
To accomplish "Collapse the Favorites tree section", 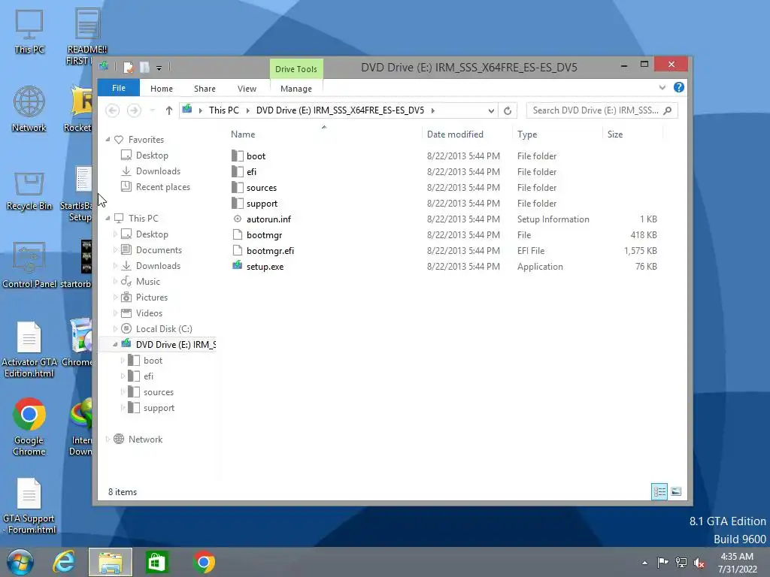I will pyautogui.click(x=108, y=140).
